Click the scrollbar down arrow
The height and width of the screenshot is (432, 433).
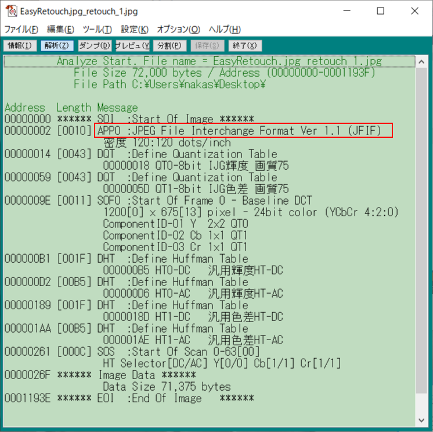pos(421,420)
